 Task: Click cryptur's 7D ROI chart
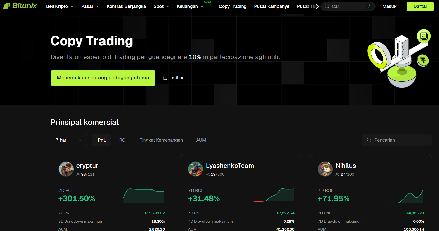point(144,196)
